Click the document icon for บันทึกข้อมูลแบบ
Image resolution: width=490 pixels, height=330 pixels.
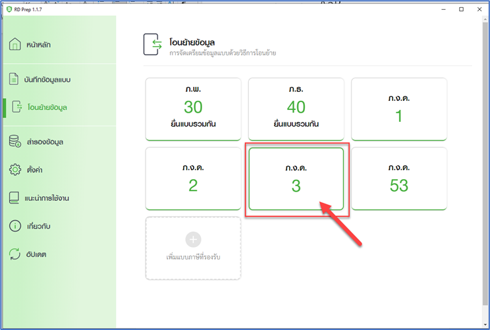click(x=14, y=79)
